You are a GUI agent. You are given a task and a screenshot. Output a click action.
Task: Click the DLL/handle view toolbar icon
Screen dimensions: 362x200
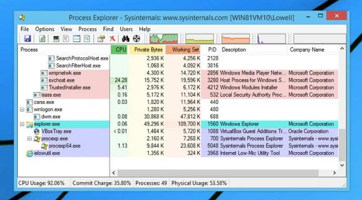(x=87, y=39)
